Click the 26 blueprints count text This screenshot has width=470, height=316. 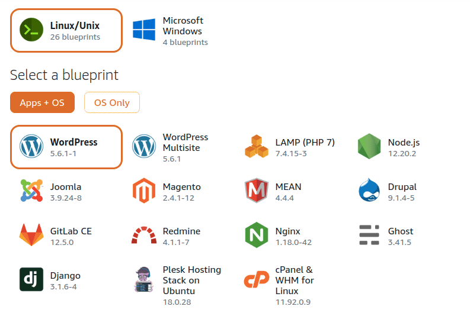coord(75,37)
